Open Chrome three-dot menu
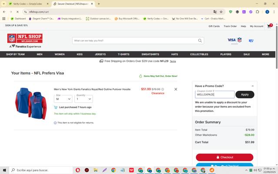Viewport: 278px width, 174px height. pyautogui.click(x=274, y=12)
